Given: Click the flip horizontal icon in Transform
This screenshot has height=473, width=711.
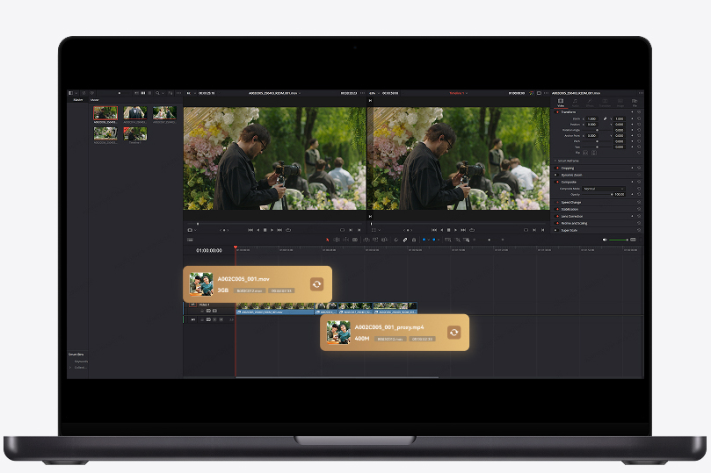Looking at the screenshot, I should point(586,153).
